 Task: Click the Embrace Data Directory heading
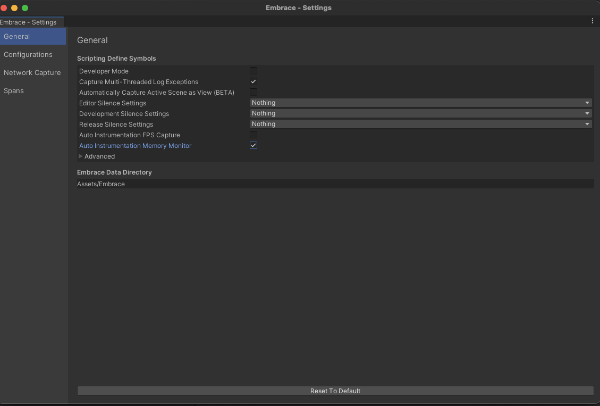tap(114, 172)
